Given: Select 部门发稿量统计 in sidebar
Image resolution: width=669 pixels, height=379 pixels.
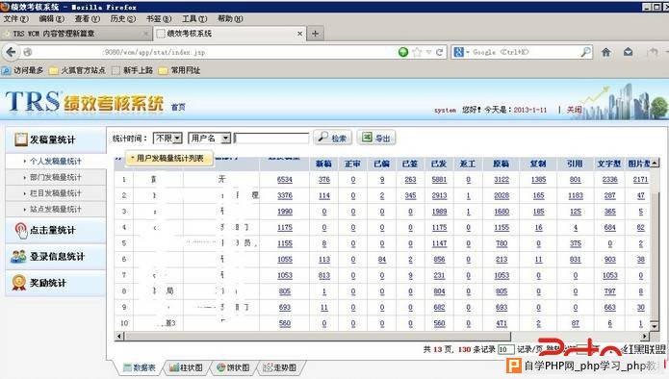Looking at the screenshot, I should click(56, 177).
